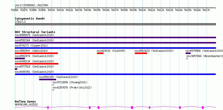
Task: Click the 5403k ruler tick label
Action: (x=79, y=10)
